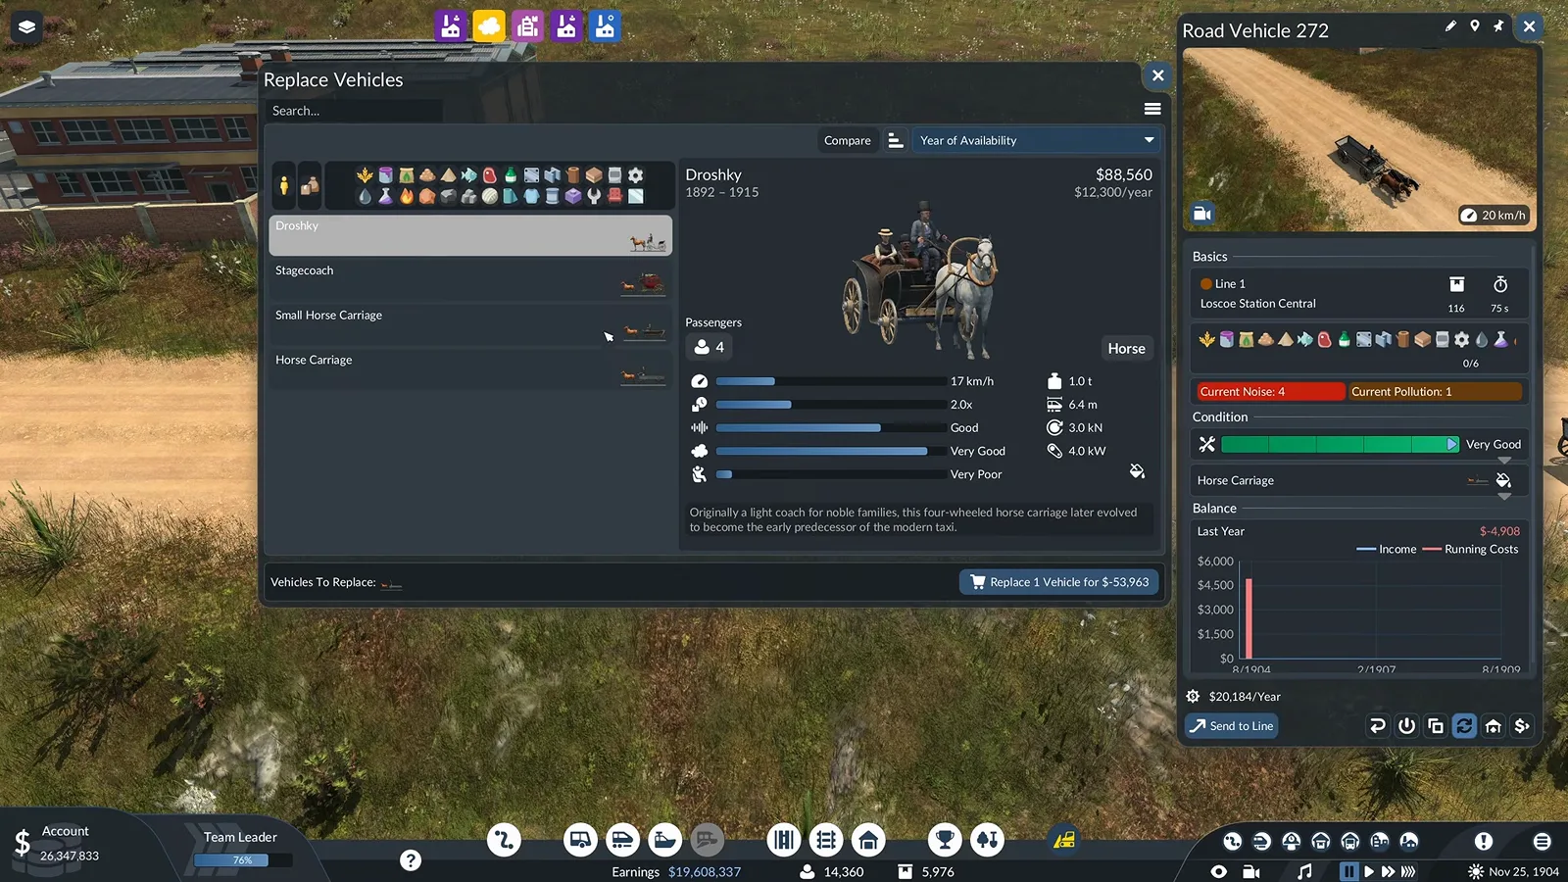Toggle the follow camera on vehicle preview
Viewport: 1568px width, 882px height.
[x=1202, y=214]
